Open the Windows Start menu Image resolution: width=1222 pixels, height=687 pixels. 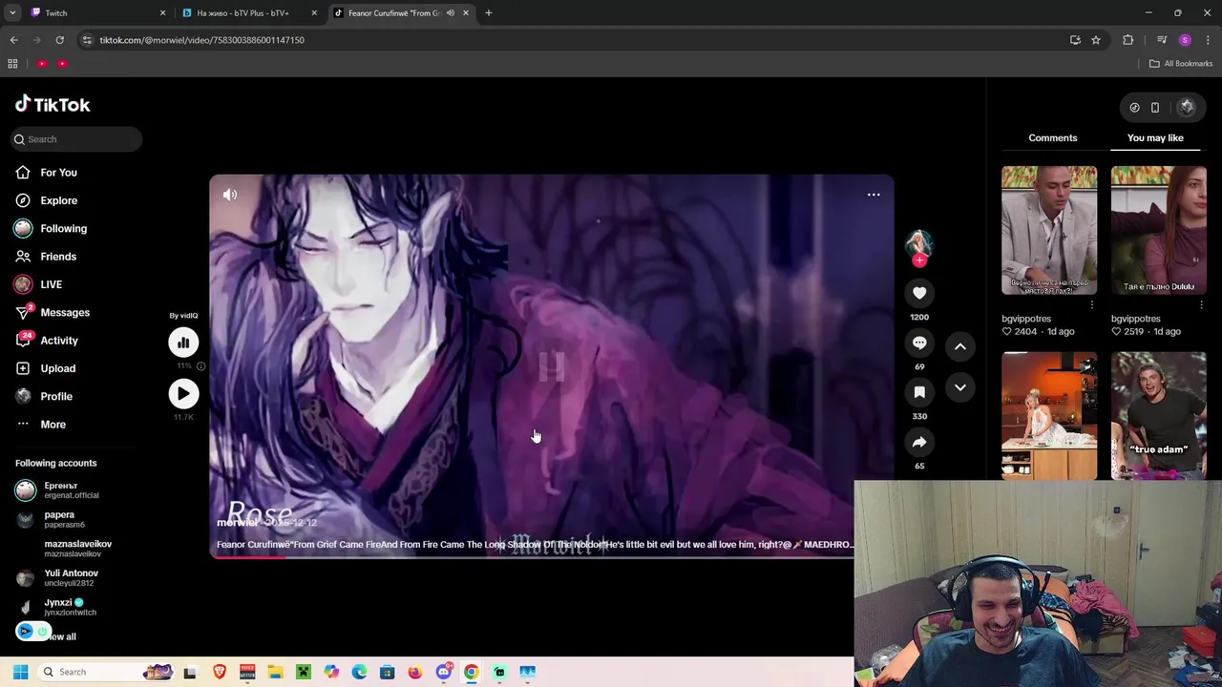pos(20,672)
